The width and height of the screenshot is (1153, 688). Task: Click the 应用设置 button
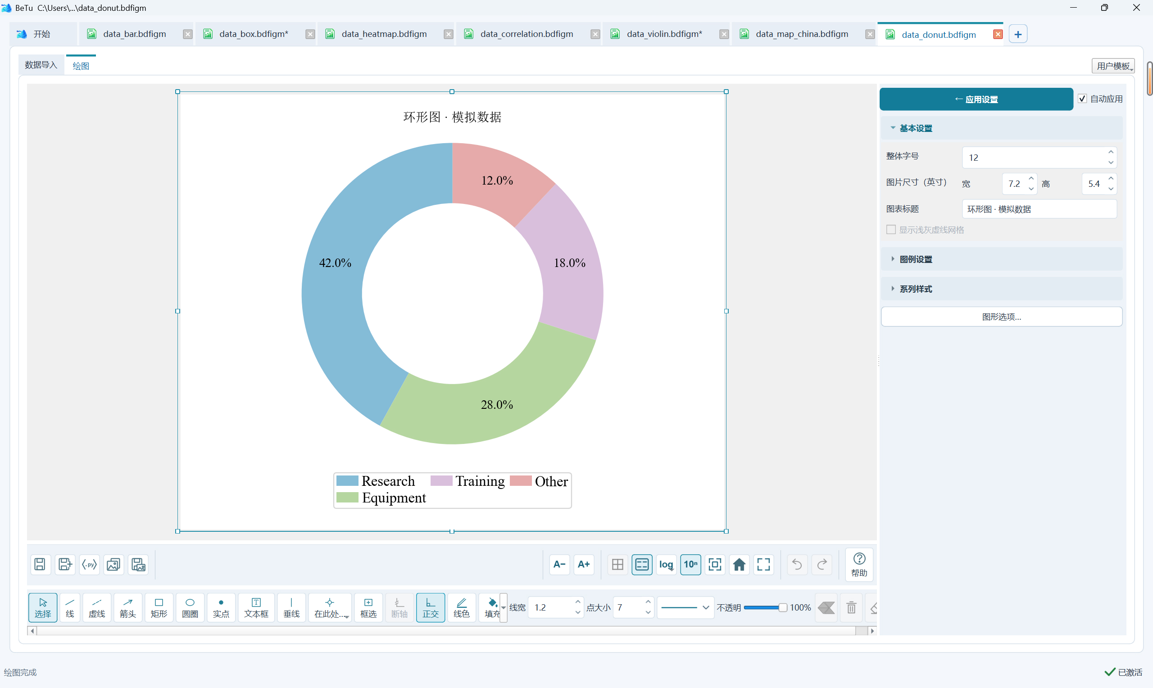[976, 99]
